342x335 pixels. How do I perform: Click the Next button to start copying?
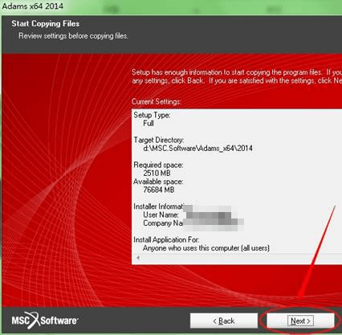300,321
